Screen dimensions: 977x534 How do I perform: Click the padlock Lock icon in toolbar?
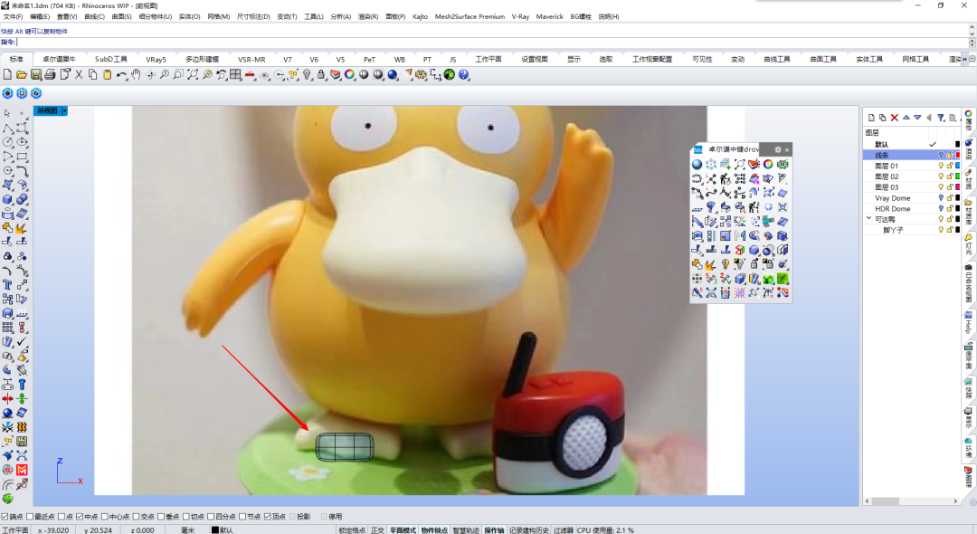(x=321, y=75)
